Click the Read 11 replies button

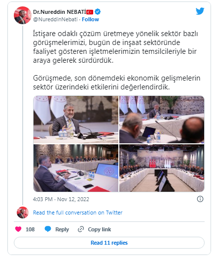(109, 243)
